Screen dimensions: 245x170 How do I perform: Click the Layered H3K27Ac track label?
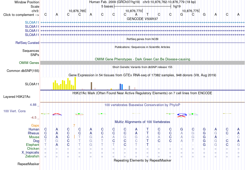[17, 97]
